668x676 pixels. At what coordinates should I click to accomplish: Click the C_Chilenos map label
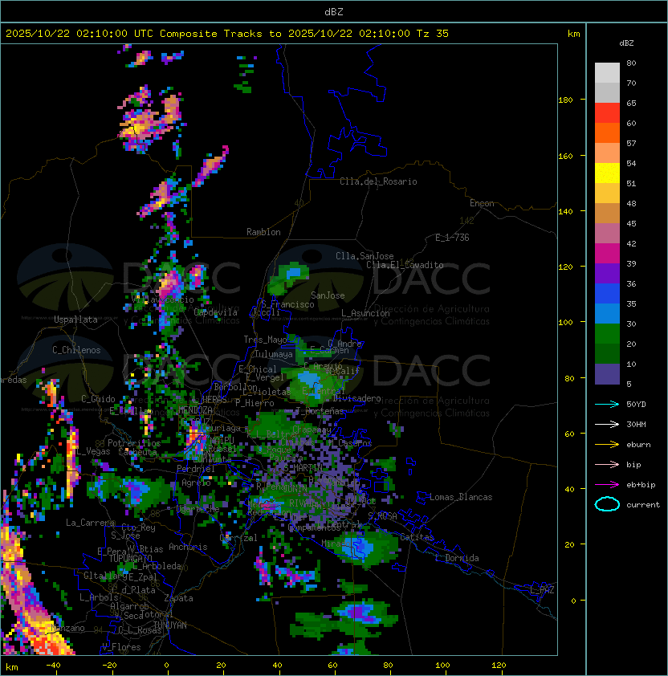coord(76,350)
